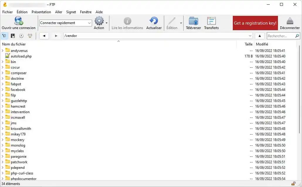The image size is (302, 187).
Task: Click the autoload.php file icon
Action: (8, 56)
